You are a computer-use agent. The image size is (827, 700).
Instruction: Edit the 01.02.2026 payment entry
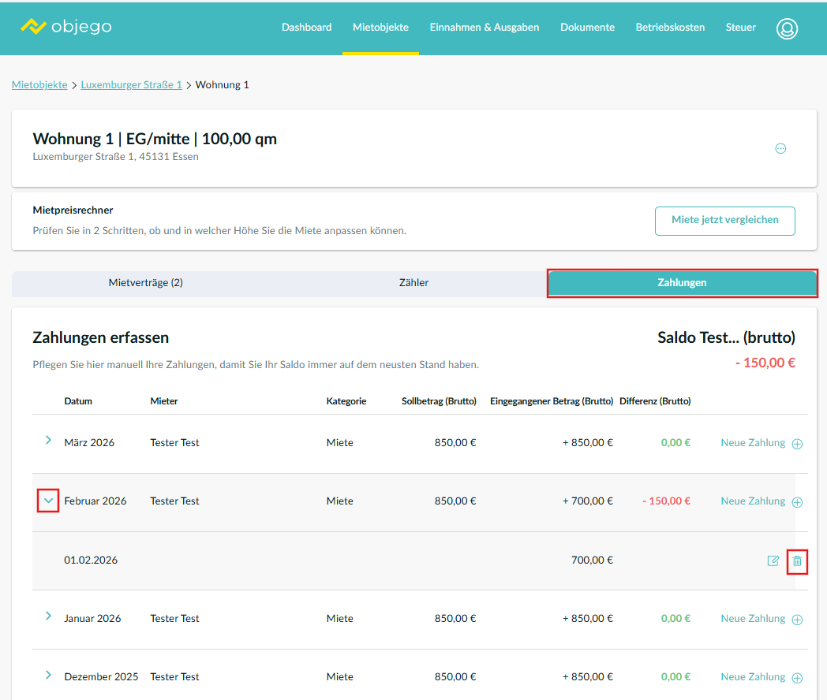[x=773, y=560]
